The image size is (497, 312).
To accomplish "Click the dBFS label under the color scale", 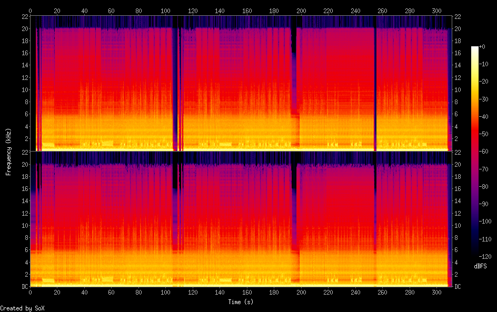I will tap(480, 266).
